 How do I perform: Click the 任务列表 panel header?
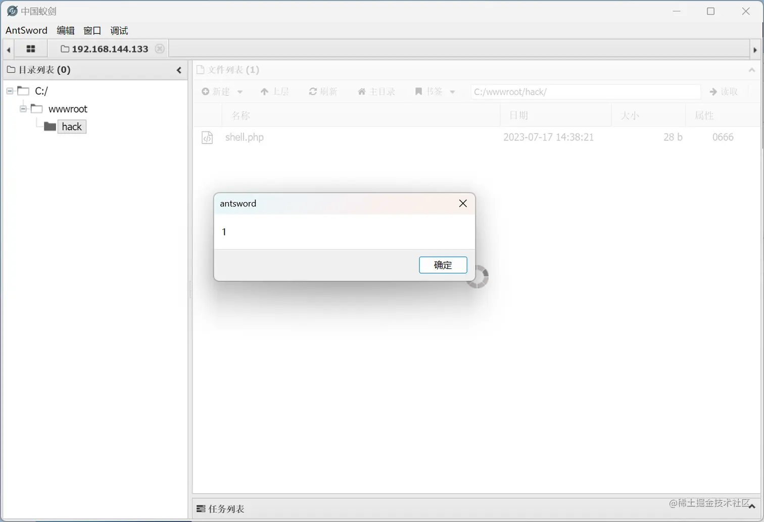click(476, 509)
